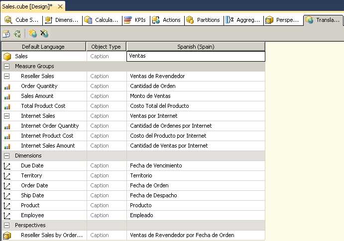The width and height of the screenshot is (344, 241).
Task: Click the Total Product Cost measure icon
Action: coord(7,107)
